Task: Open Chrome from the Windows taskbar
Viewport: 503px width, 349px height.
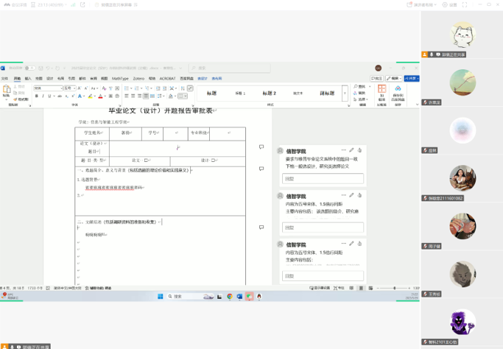Action: coord(230,297)
